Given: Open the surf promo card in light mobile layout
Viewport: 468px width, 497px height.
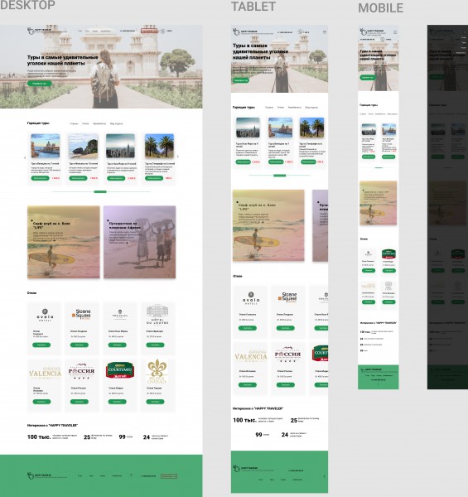Looking at the screenshot, I should (x=379, y=203).
